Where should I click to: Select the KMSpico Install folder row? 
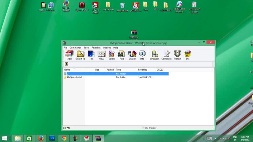pos(116,77)
